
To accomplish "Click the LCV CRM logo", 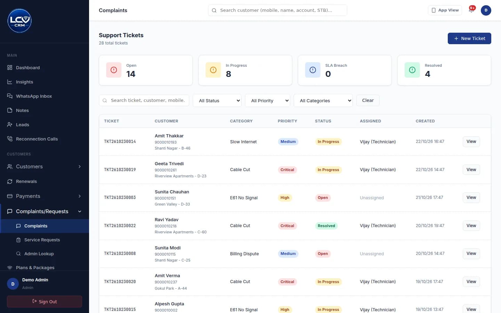I will tap(19, 21).
